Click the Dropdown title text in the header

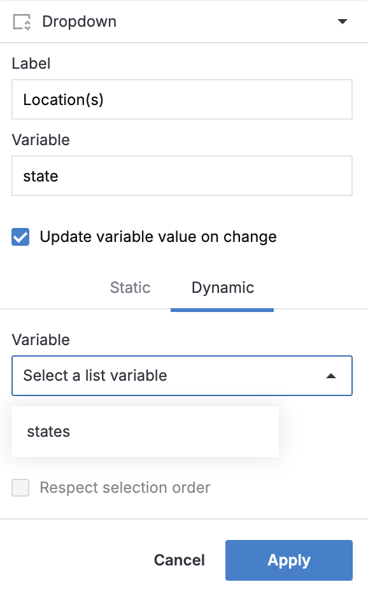click(x=79, y=21)
